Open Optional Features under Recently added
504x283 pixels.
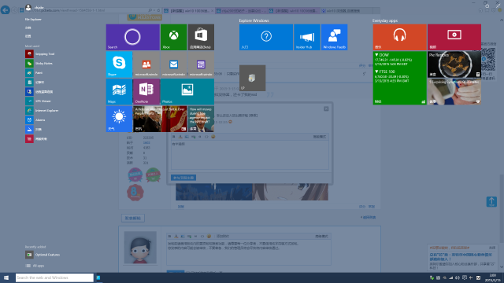click(x=43, y=255)
